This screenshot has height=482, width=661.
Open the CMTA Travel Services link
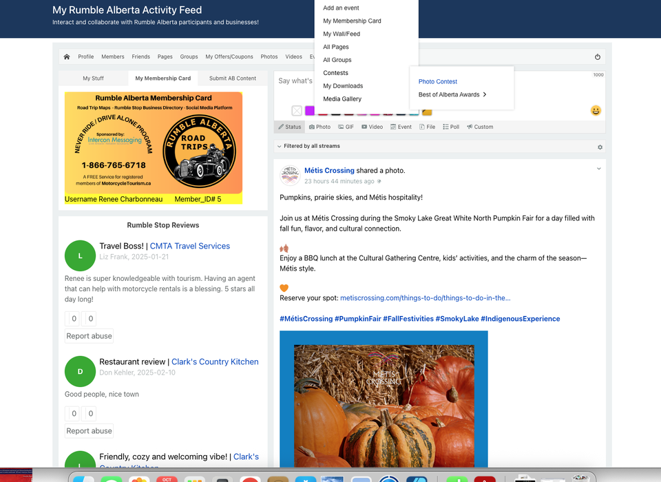pos(189,246)
